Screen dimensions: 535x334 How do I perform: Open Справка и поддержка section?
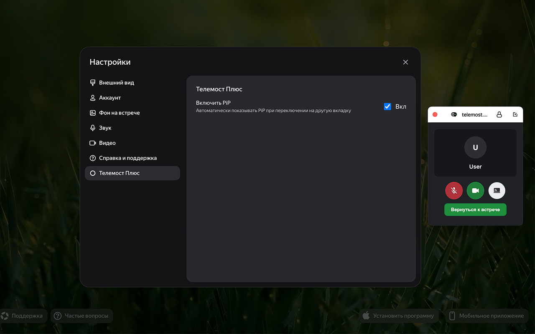pyautogui.click(x=132, y=158)
